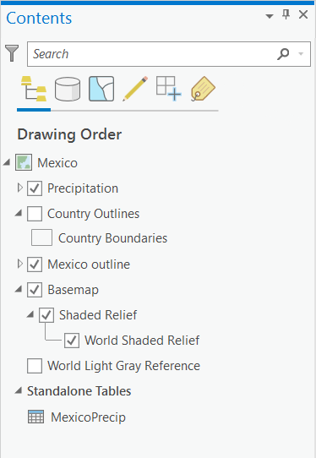The height and width of the screenshot is (458, 316).
Task: Open Contents pane options menu arrow
Action: [x=270, y=16]
